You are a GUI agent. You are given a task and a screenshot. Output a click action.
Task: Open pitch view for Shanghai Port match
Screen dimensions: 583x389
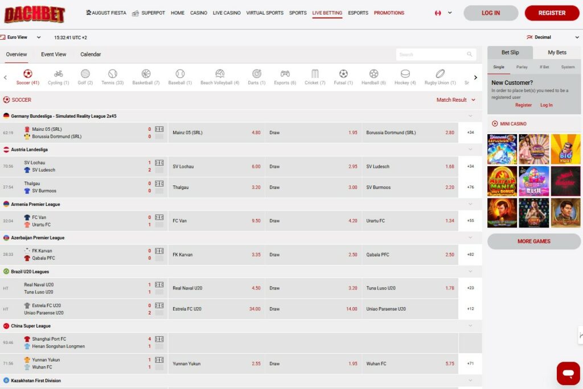tap(159, 339)
